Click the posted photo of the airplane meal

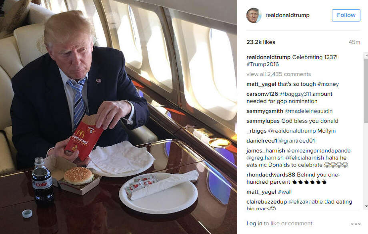click(x=118, y=117)
